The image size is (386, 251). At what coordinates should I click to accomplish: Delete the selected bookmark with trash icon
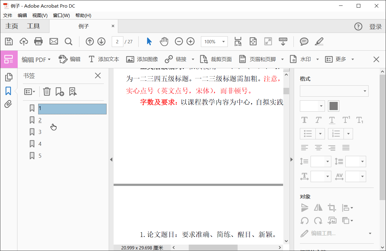coord(47,91)
